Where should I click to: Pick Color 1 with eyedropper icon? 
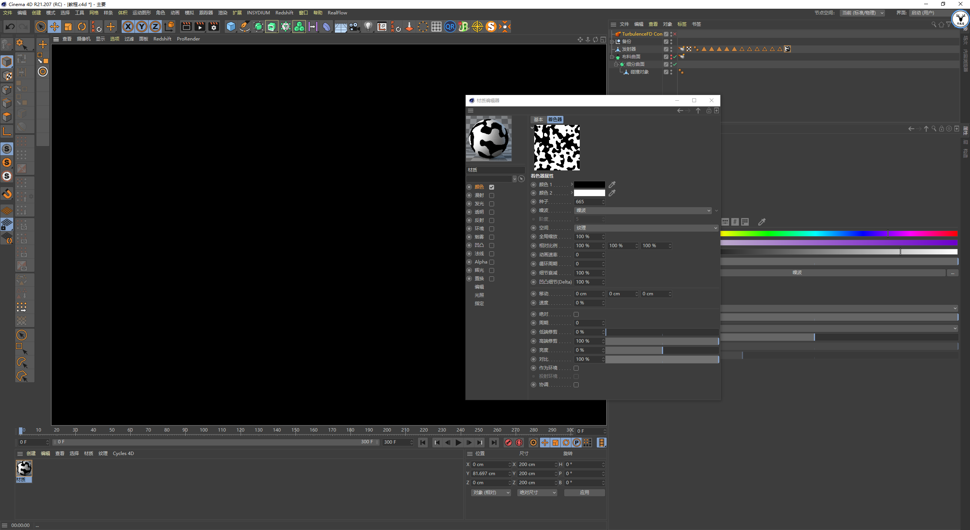pos(612,184)
